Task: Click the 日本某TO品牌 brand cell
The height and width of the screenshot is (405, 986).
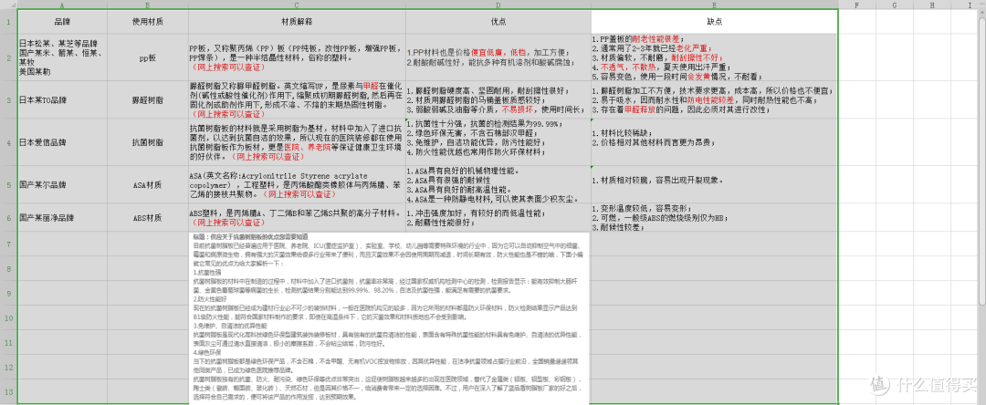Action: [x=62, y=100]
